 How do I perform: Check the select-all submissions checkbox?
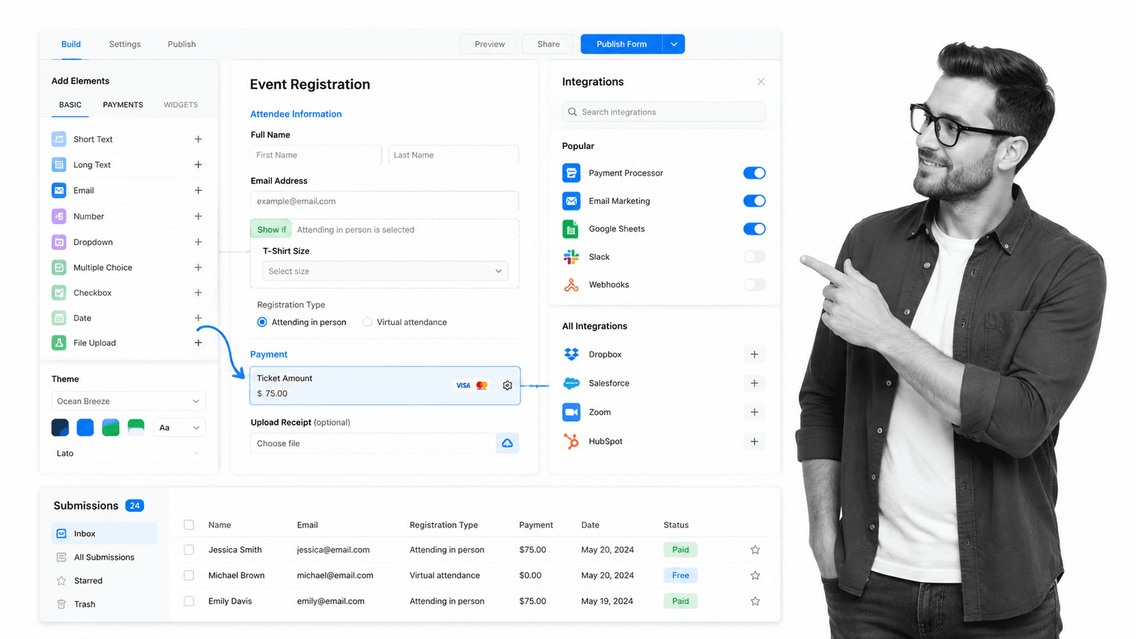point(189,525)
